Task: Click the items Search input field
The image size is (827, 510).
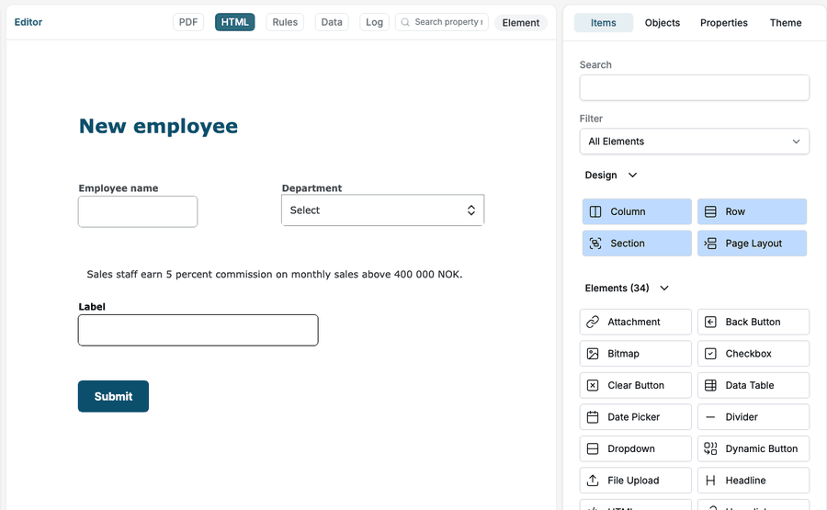Action: tap(694, 87)
